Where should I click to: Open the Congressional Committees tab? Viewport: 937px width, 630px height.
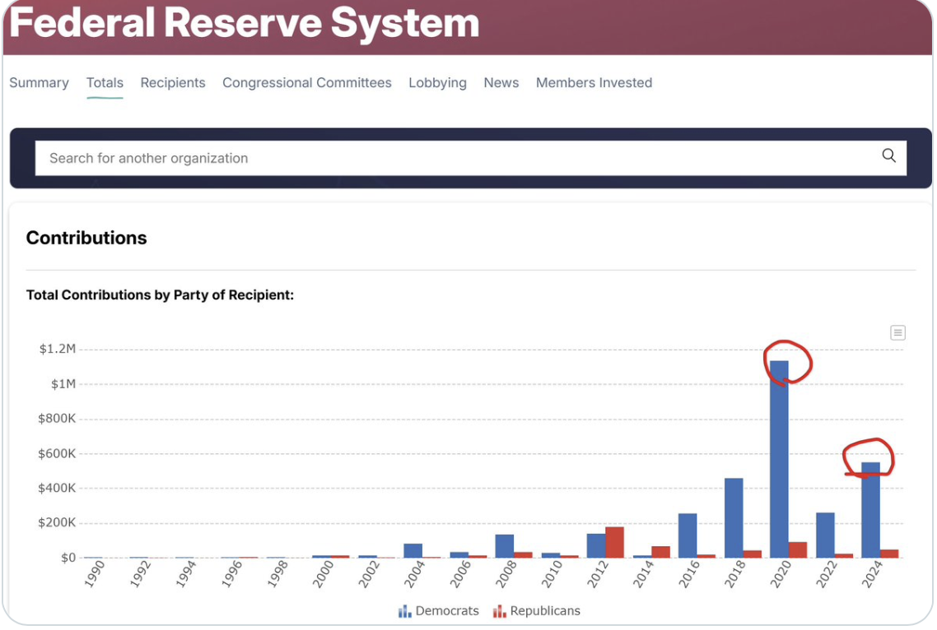click(307, 83)
